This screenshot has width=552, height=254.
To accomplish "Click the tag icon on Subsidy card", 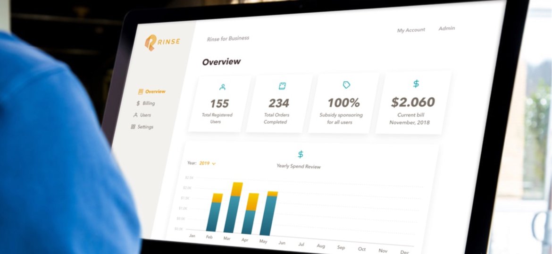I will pos(346,85).
